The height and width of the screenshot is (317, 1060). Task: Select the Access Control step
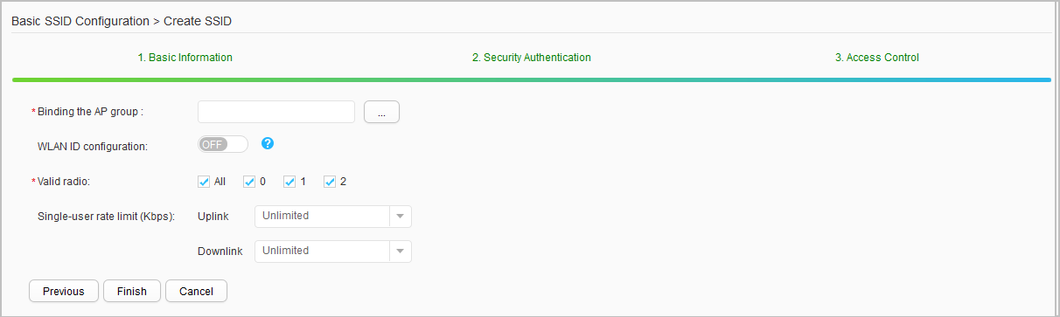[877, 58]
